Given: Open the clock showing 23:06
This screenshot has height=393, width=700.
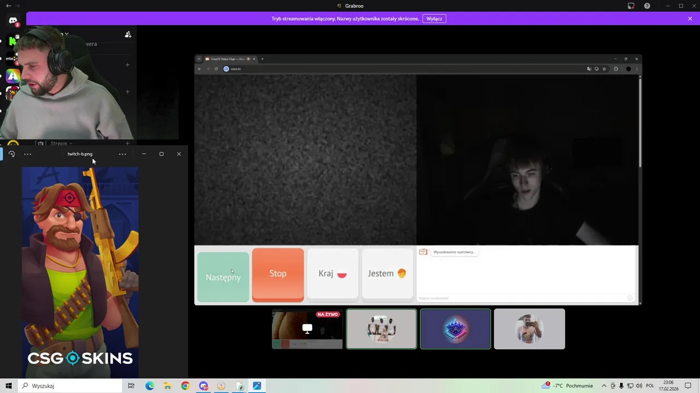Looking at the screenshot, I should coord(668,386).
